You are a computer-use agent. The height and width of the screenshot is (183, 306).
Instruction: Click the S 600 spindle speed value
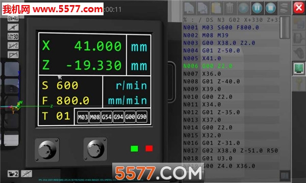click(x=60, y=85)
